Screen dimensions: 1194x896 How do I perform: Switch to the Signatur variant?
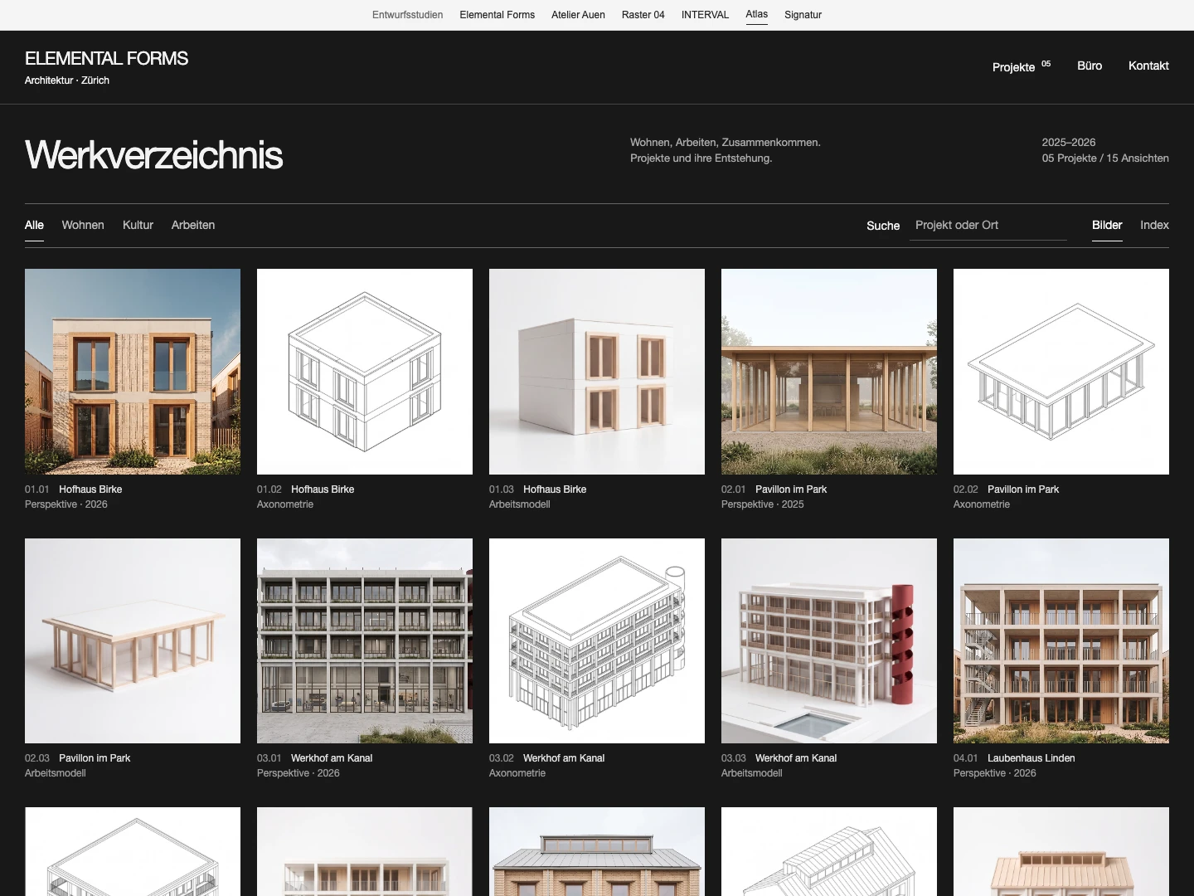(x=803, y=15)
